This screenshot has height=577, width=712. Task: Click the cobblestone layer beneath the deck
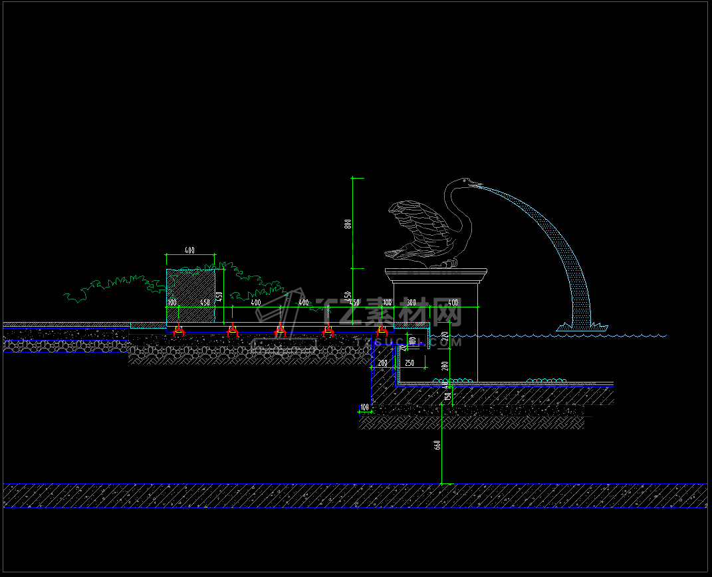pos(250,352)
